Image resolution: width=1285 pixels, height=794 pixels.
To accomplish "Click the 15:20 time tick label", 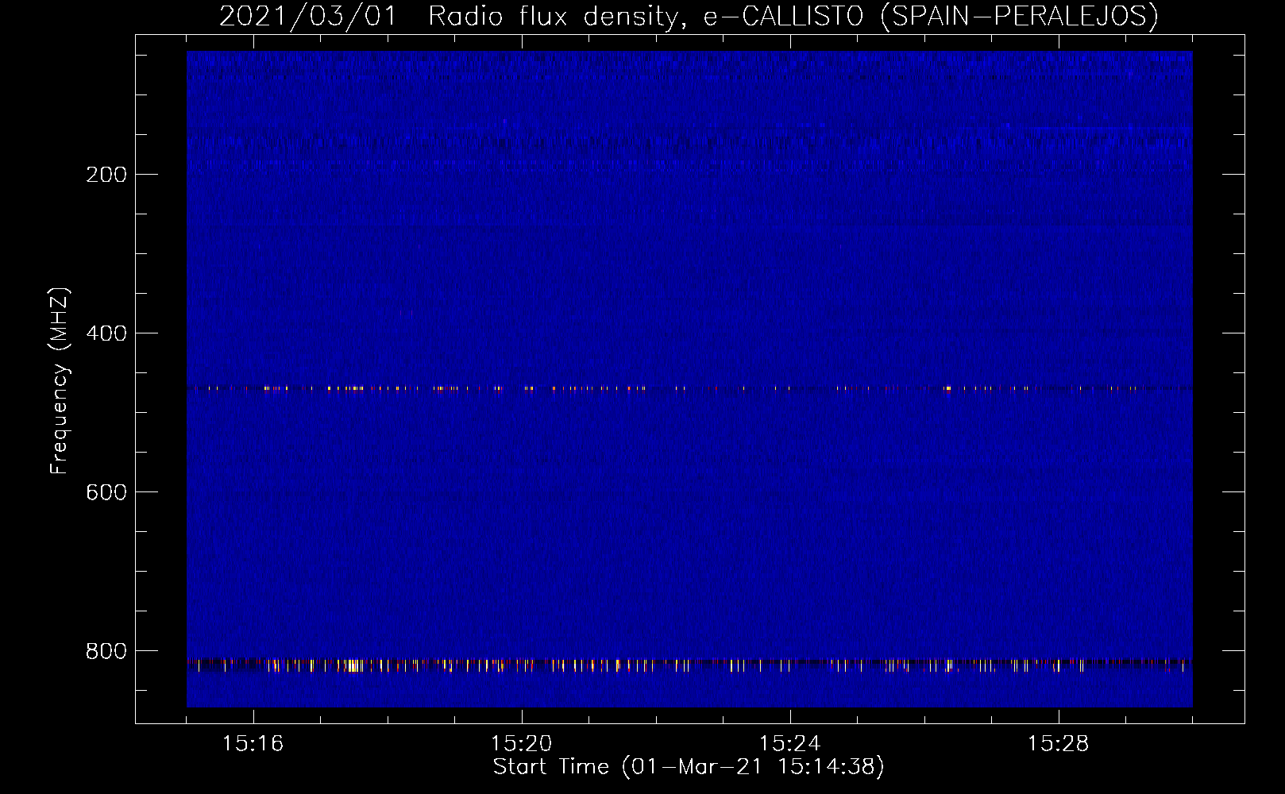I will click(521, 744).
